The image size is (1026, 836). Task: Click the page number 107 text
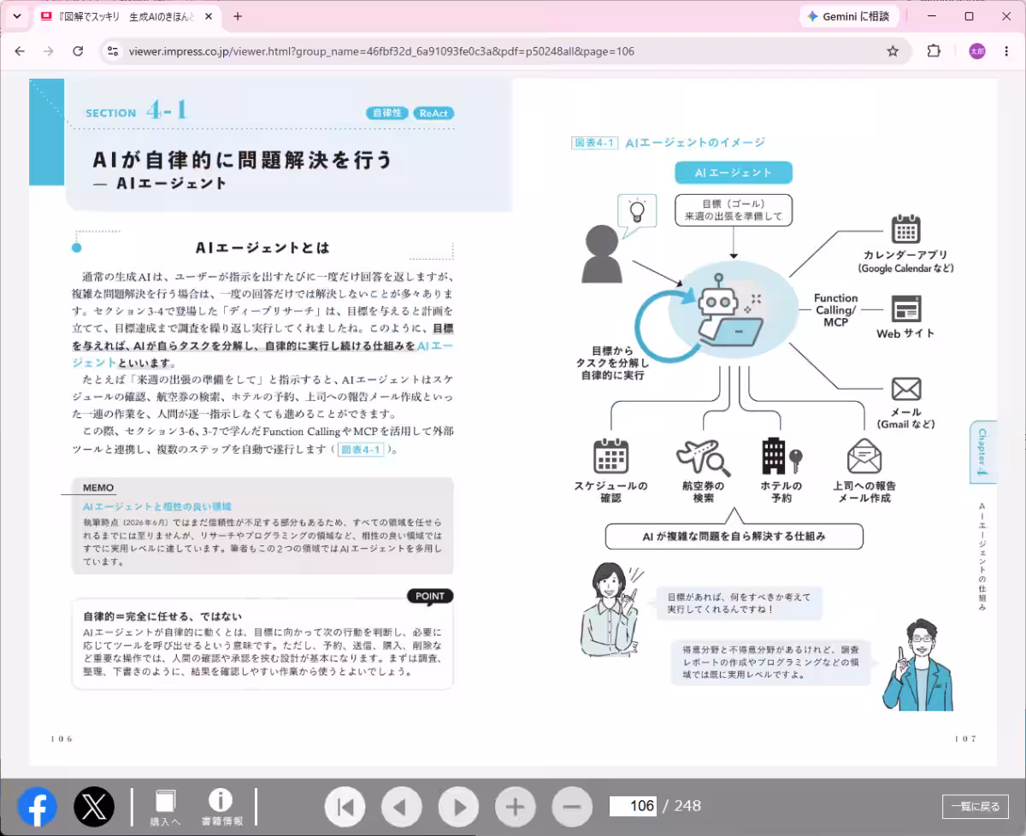pyautogui.click(x=965, y=739)
